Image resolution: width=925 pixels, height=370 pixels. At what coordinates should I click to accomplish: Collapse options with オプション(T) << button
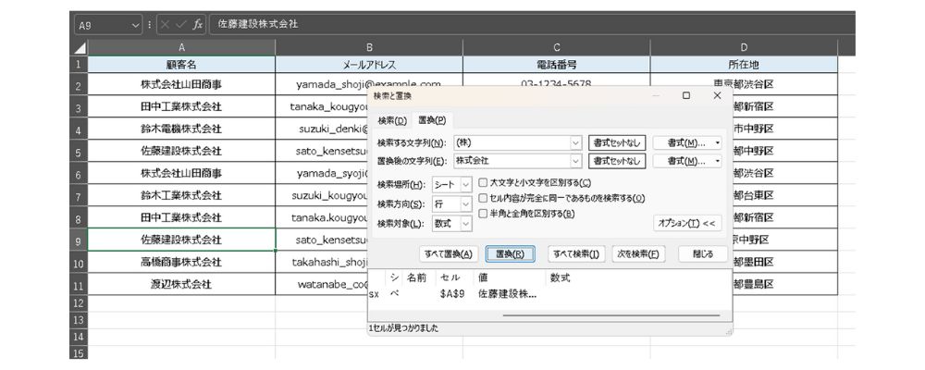pyautogui.click(x=687, y=223)
